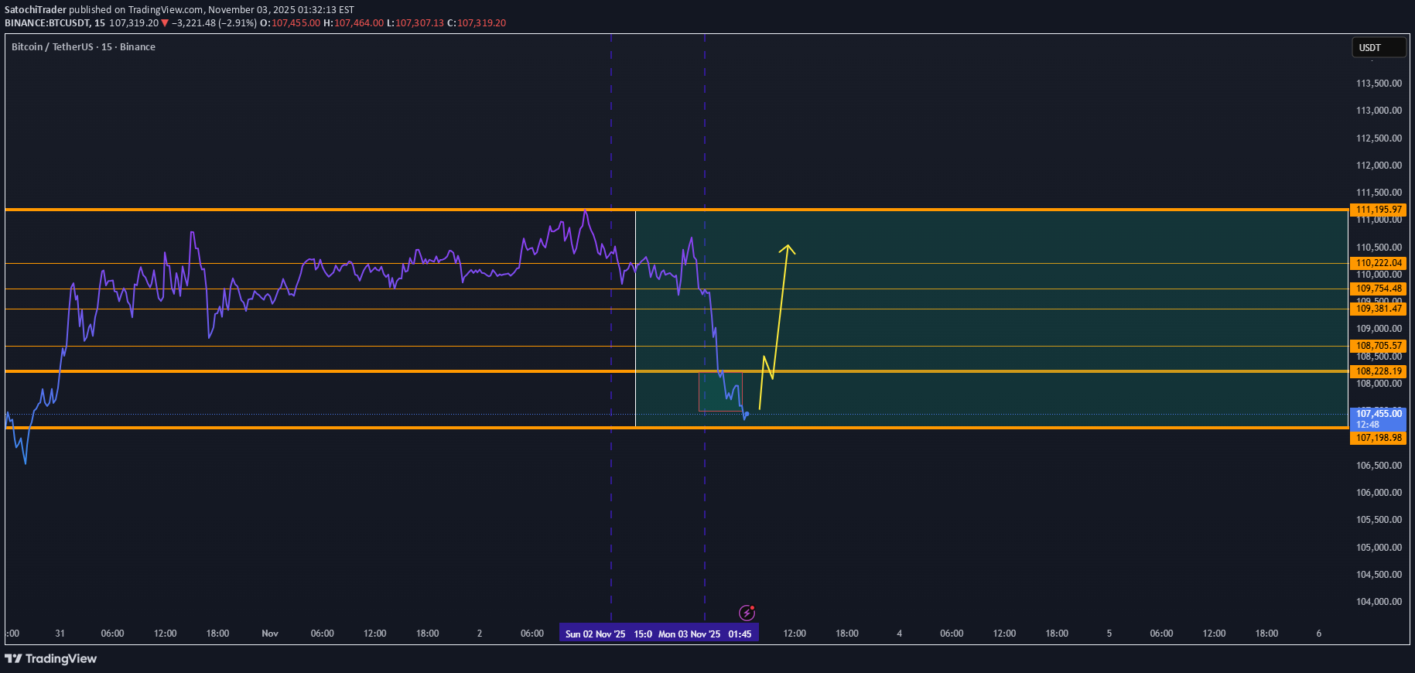1415x673 pixels.
Task: Click the open value O:107,455.00
Action: click(x=289, y=23)
